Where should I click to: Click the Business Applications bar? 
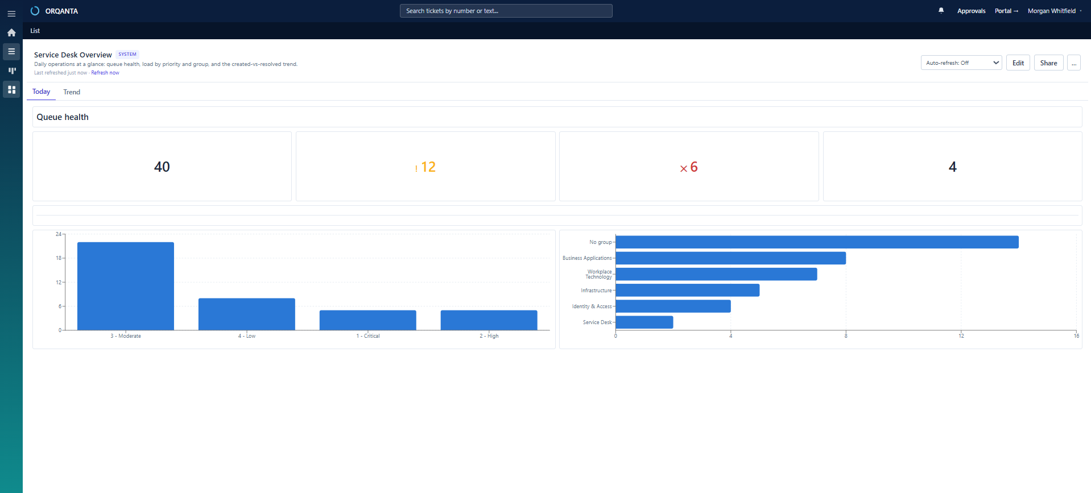click(731, 258)
